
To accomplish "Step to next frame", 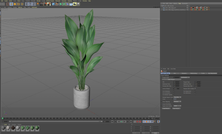I will 124,122.
